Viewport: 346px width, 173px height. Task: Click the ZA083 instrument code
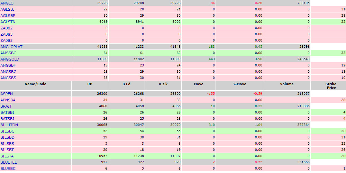pyautogui.click(x=6, y=34)
